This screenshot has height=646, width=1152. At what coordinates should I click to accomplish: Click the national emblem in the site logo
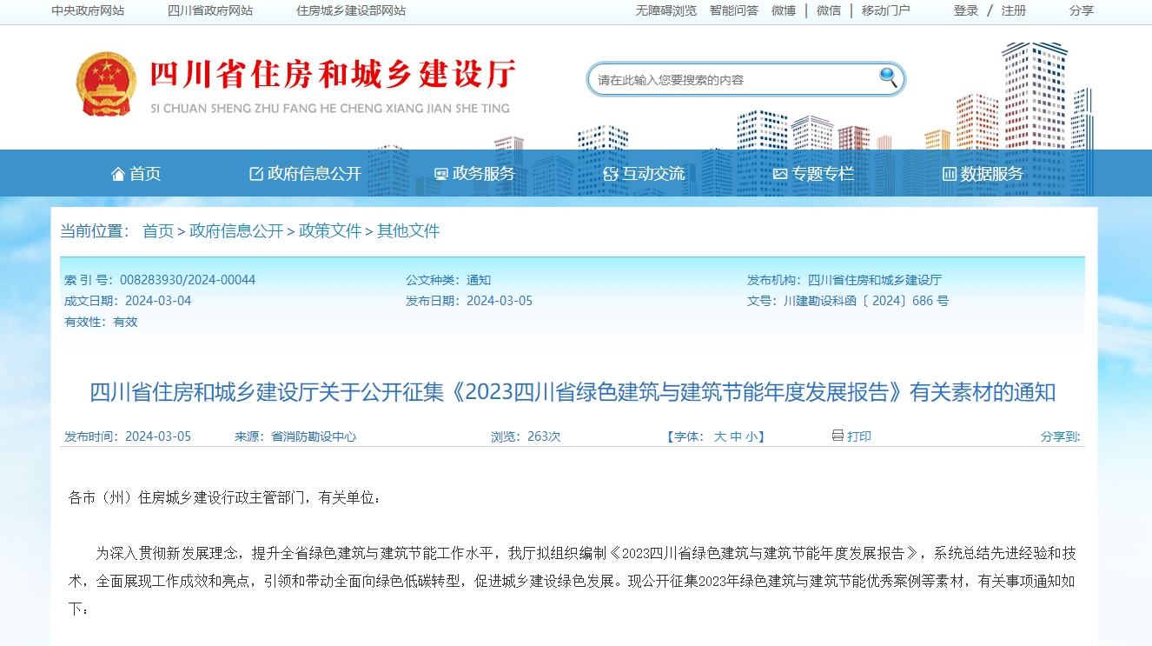[105, 83]
